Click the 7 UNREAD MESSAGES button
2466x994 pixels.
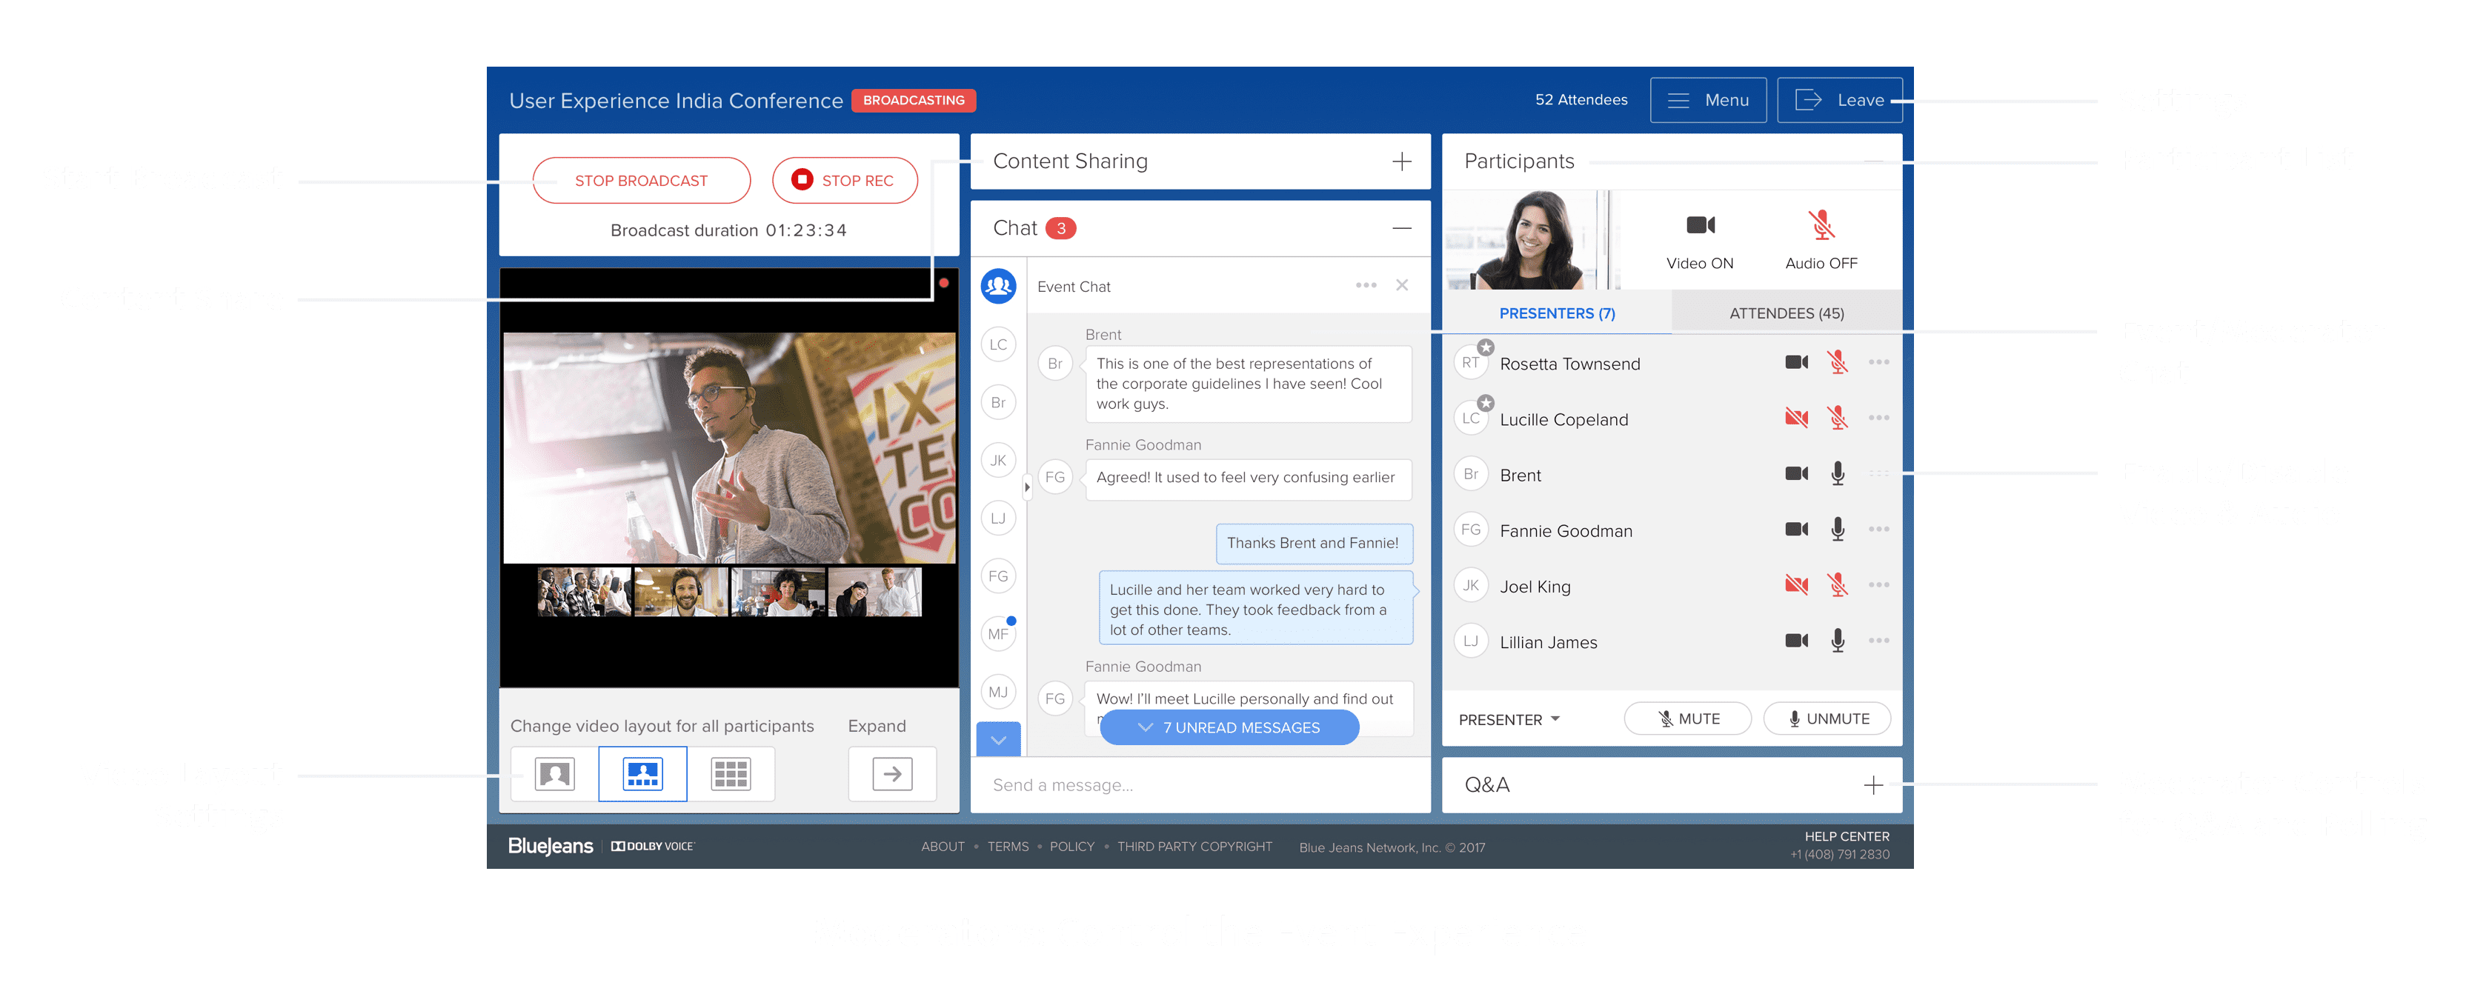pyautogui.click(x=1229, y=727)
